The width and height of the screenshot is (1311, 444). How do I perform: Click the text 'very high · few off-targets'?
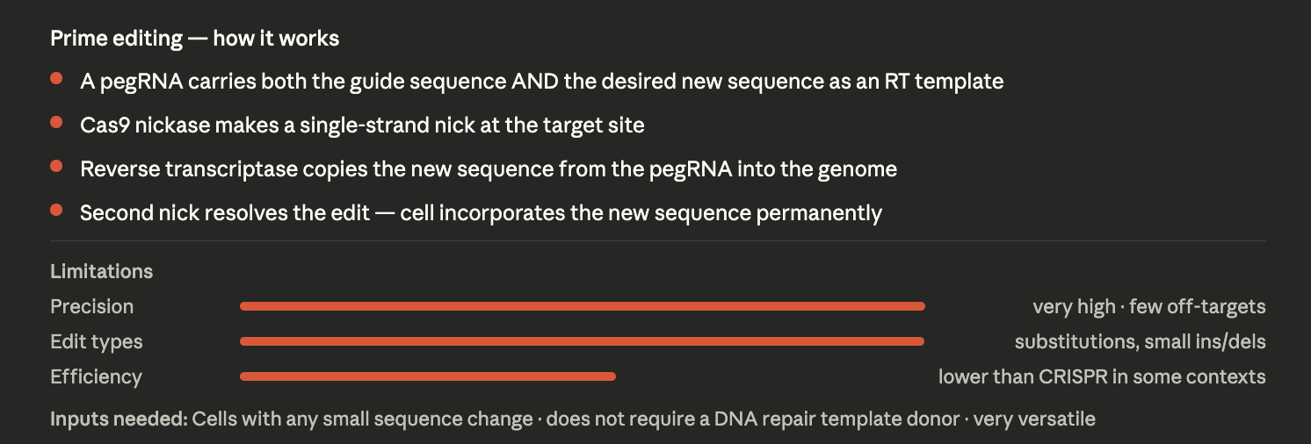(x=1149, y=307)
